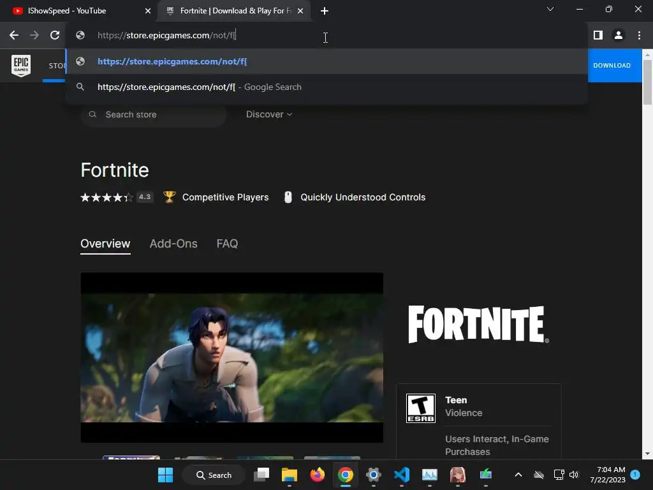The image size is (653, 490).
Task: Switch to the Add-Ons tab
Action: click(173, 244)
